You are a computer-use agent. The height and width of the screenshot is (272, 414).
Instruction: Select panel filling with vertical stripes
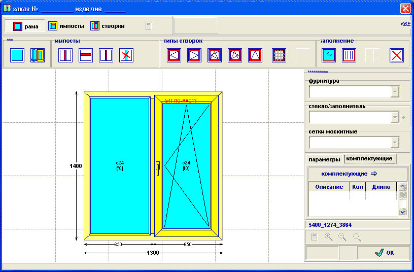click(349, 55)
